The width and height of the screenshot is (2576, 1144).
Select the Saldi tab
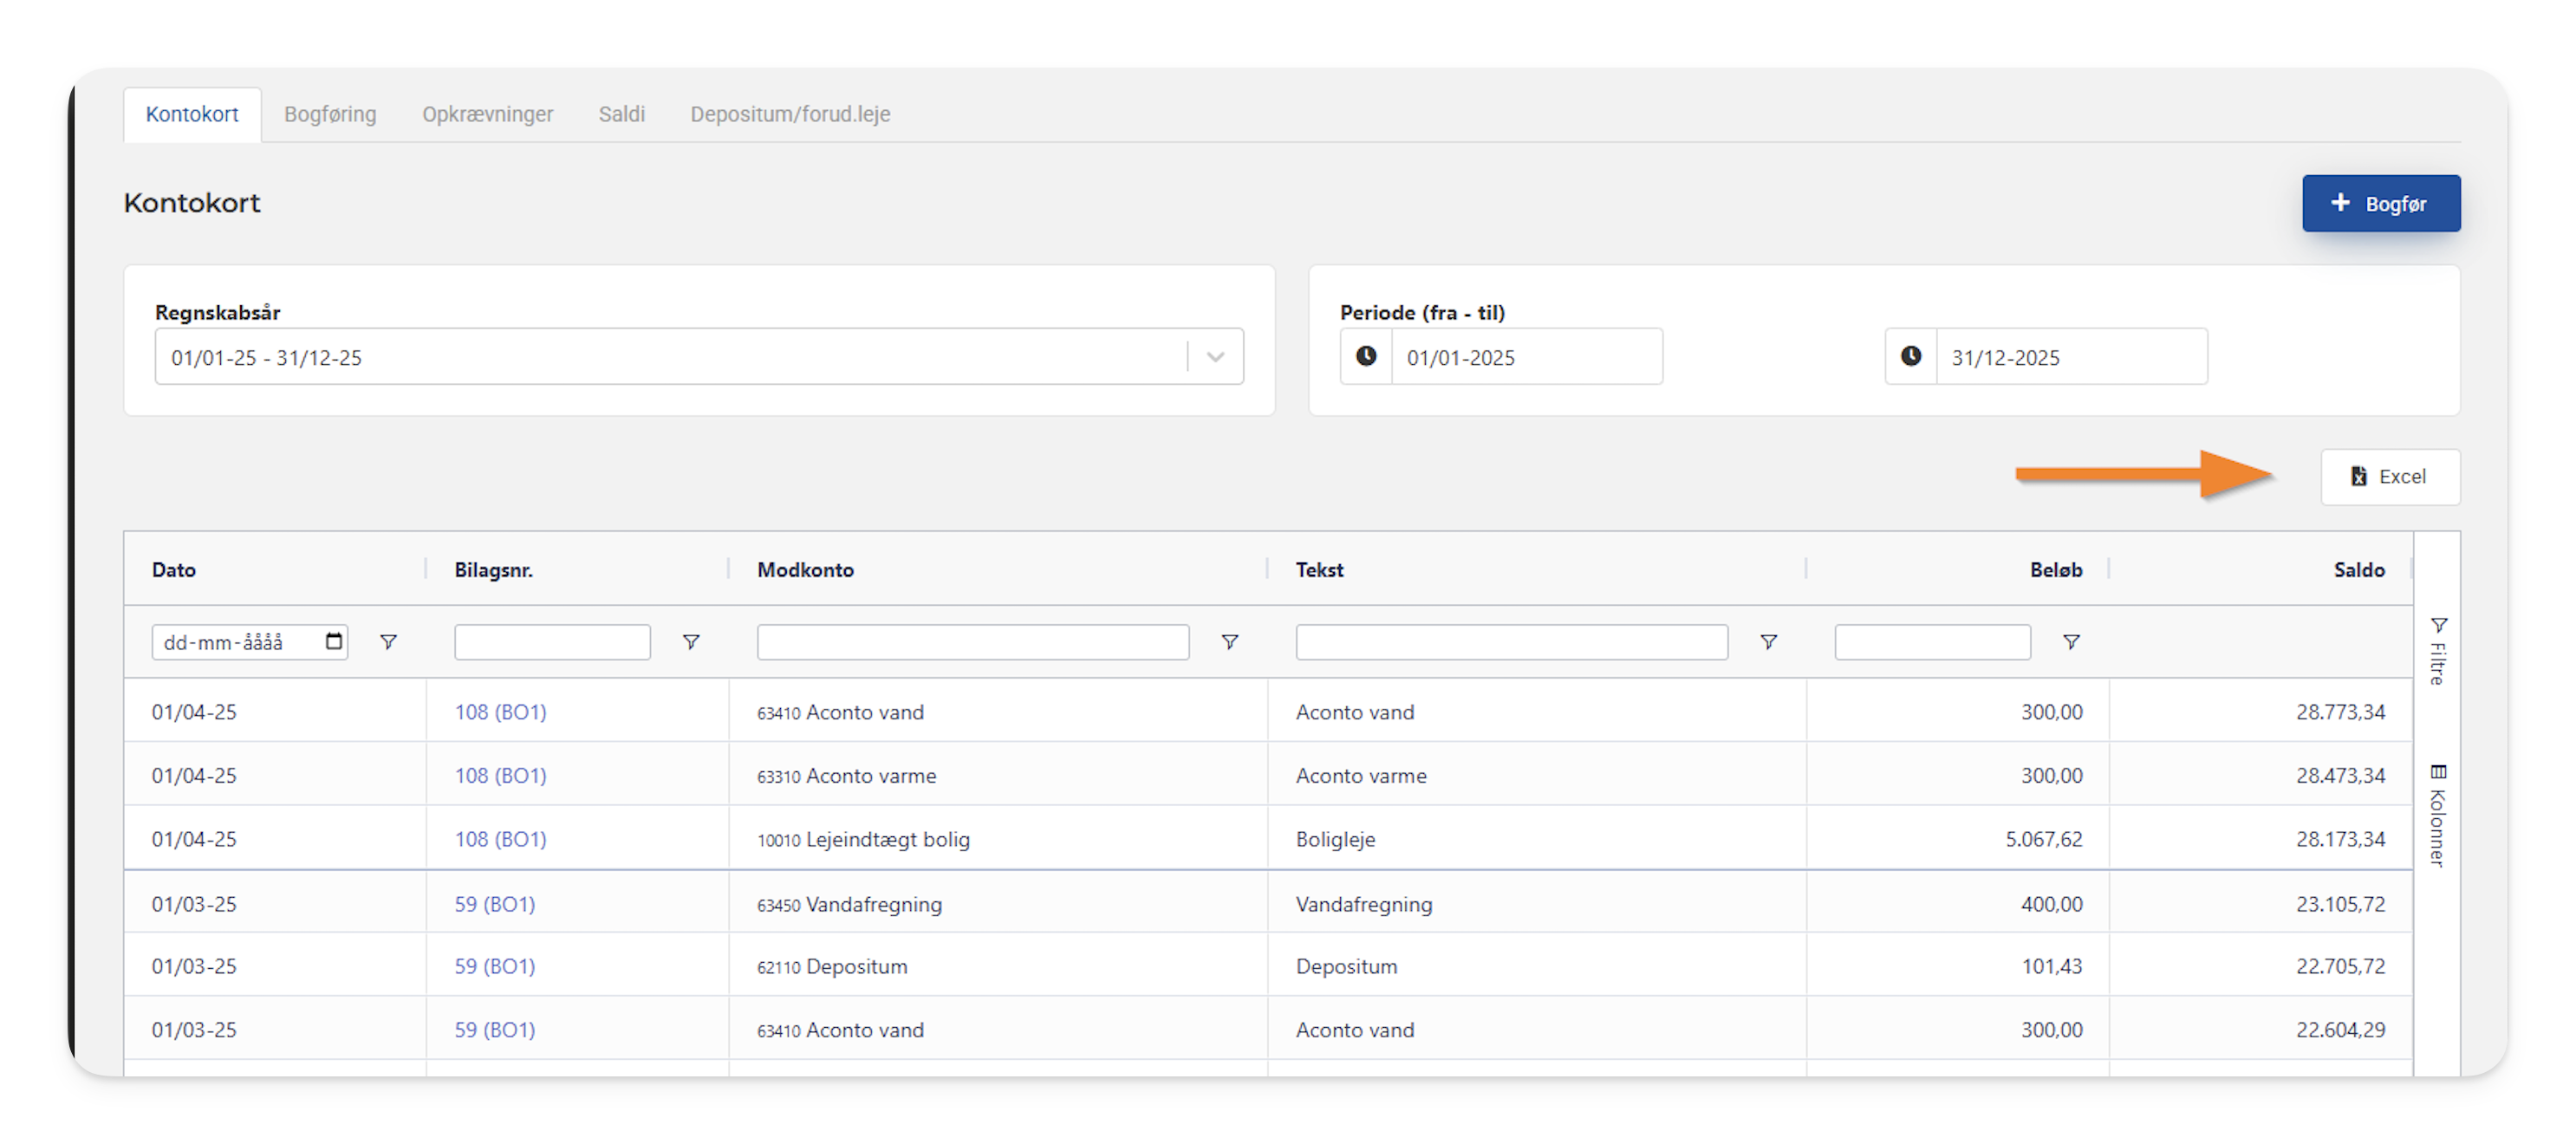coord(621,114)
